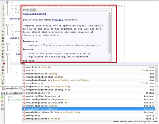Select charAt(int index) completion
Screen dimensions: 159x124
tap(89, 67)
